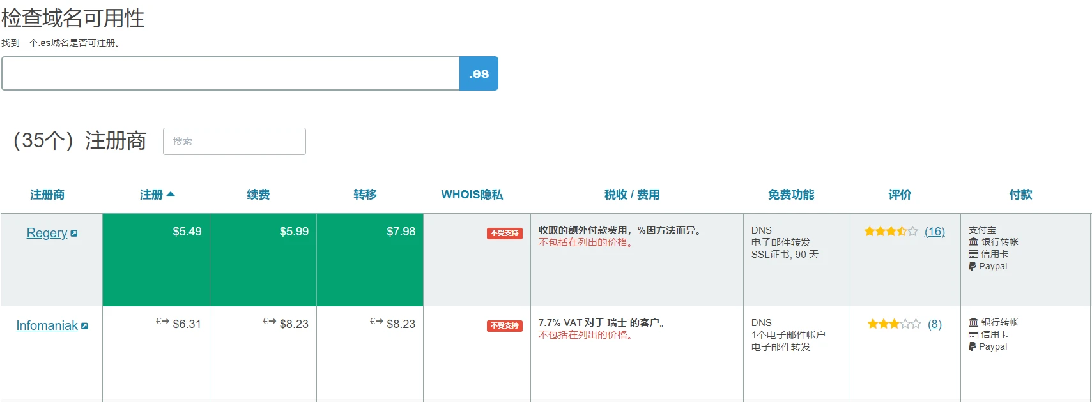This screenshot has width=1092, height=402.
Task: Click the 不受支持 badge in Regery row
Action: (504, 234)
